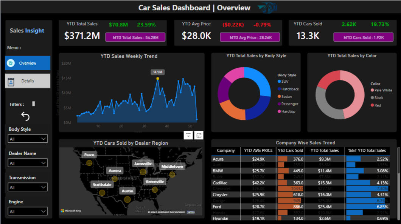Click the home icon on Overview button
Image resolution: width=401 pixels, height=224 pixels.
click(x=11, y=63)
